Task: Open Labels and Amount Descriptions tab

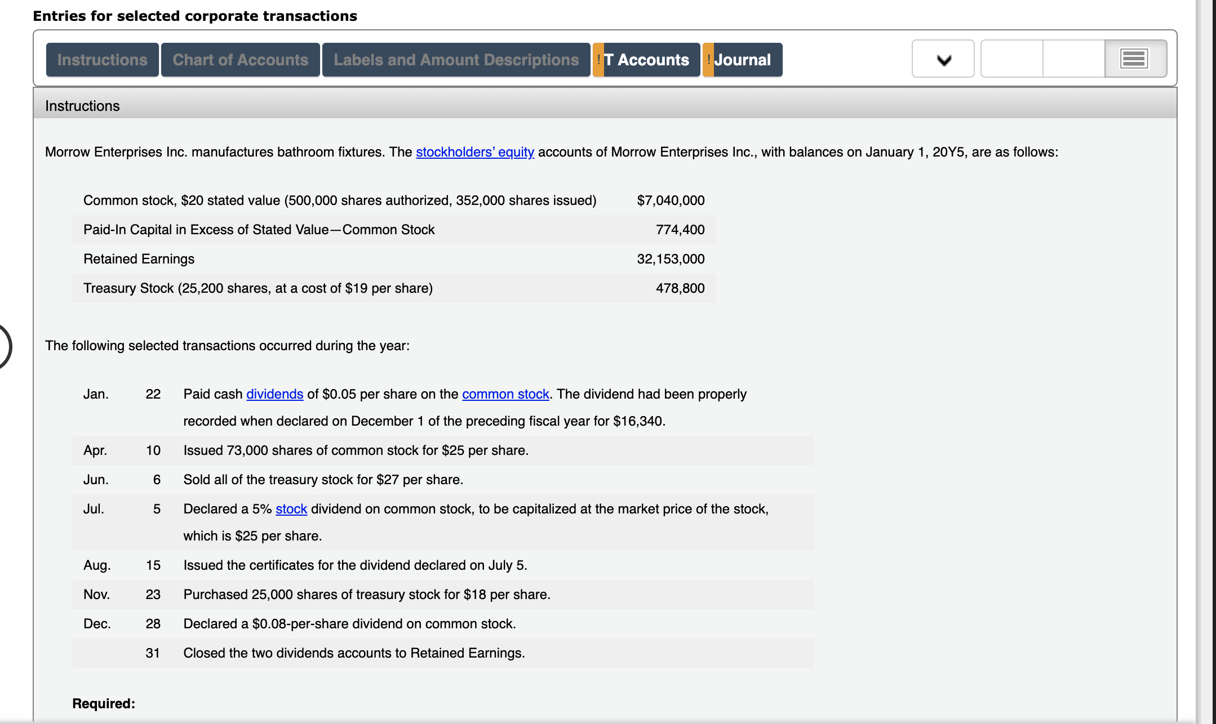Action: coord(456,60)
